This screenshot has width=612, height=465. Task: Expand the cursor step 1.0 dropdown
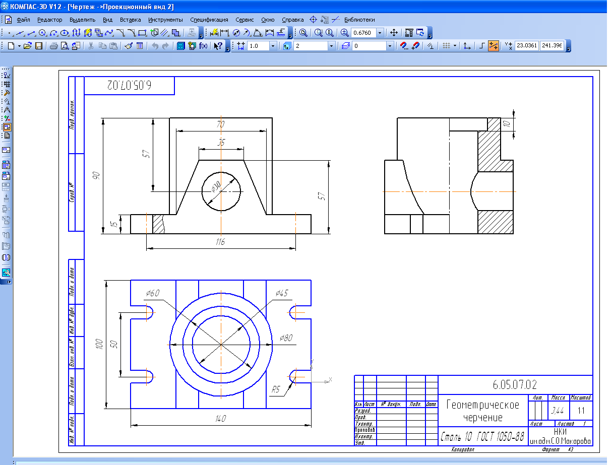click(x=273, y=46)
